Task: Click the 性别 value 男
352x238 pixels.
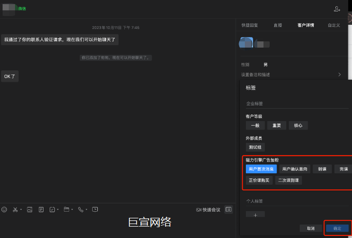Action: [x=266, y=65]
